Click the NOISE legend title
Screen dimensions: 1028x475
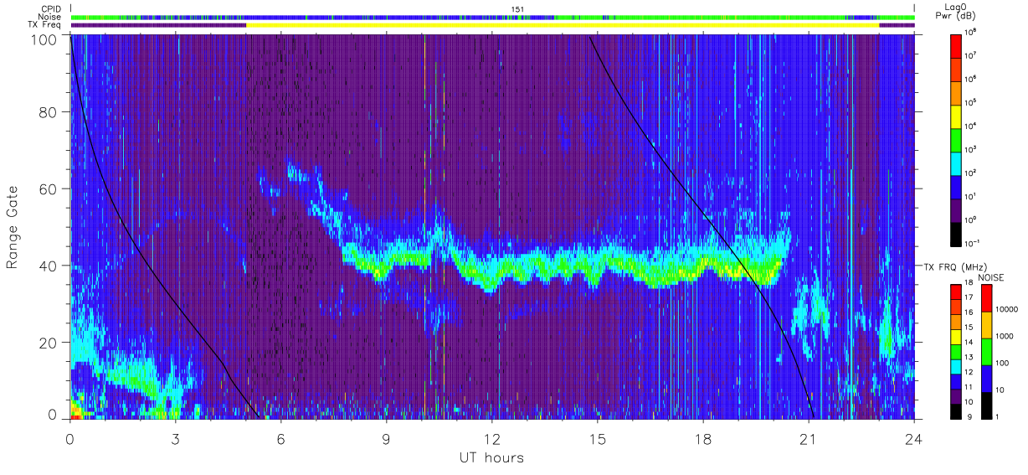(x=993, y=276)
